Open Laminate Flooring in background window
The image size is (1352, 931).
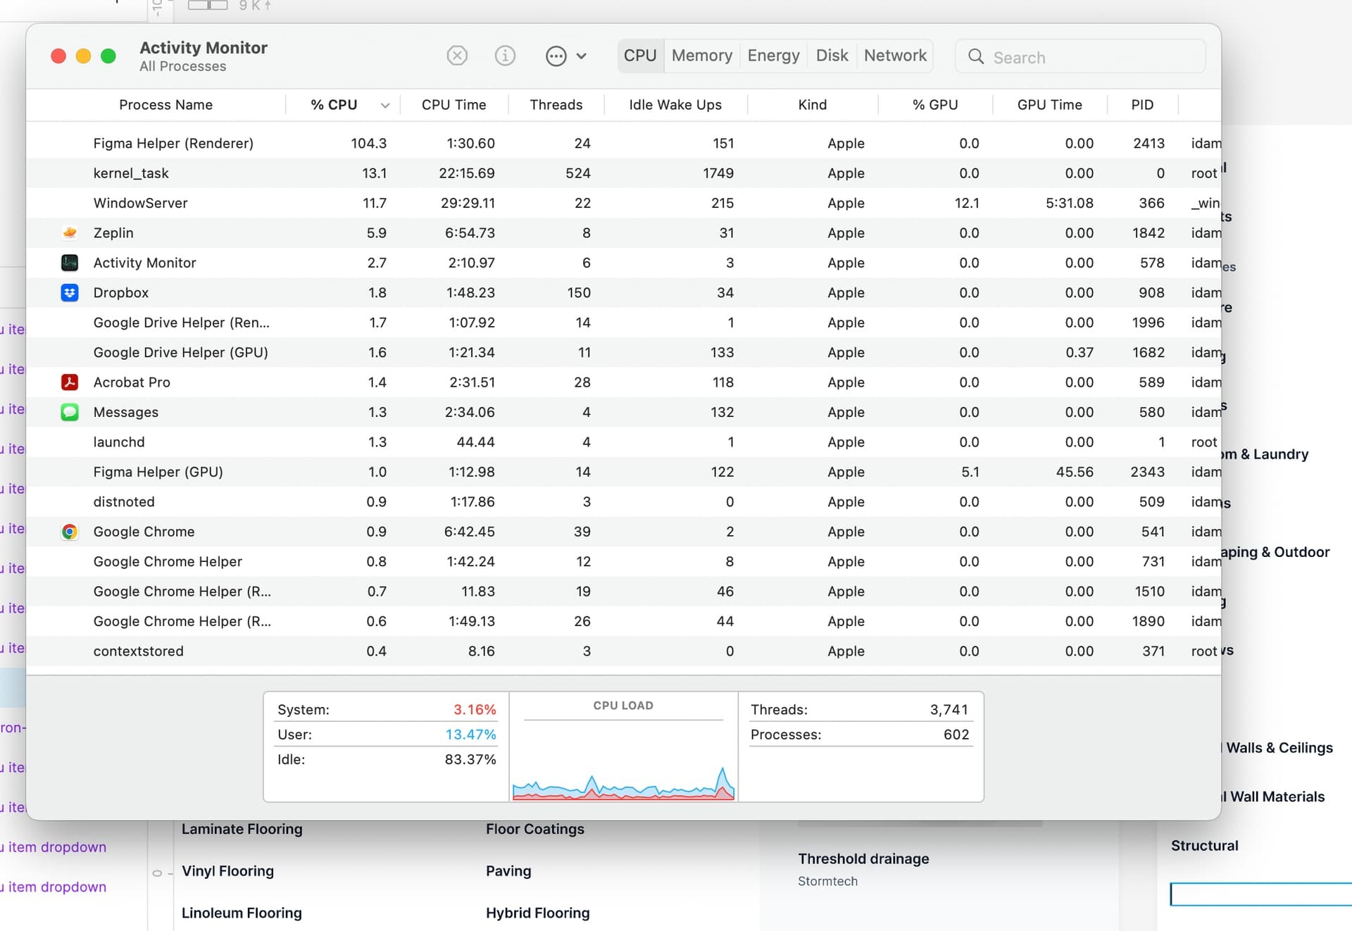point(242,829)
